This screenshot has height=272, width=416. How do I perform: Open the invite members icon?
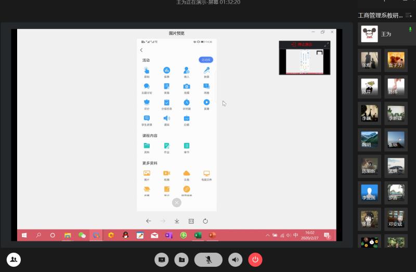[14, 260]
